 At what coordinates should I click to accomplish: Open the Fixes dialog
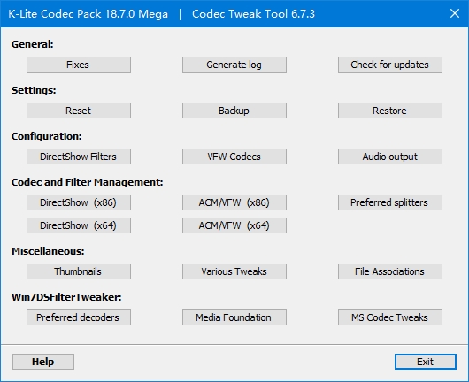pyautogui.click(x=79, y=65)
